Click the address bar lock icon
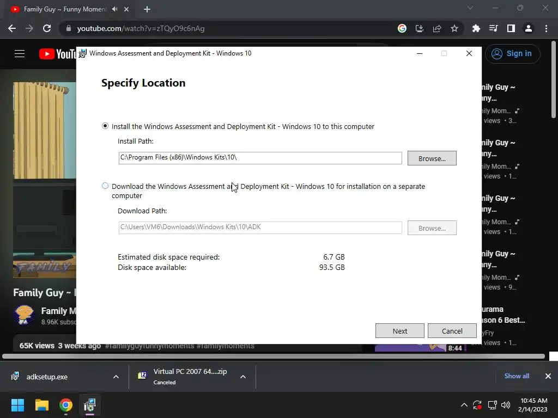 click(x=69, y=28)
